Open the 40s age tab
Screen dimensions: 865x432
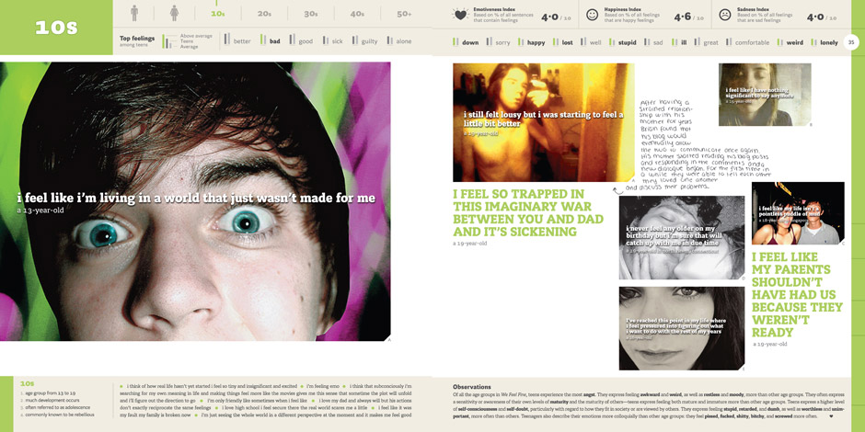pyautogui.click(x=357, y=14)
